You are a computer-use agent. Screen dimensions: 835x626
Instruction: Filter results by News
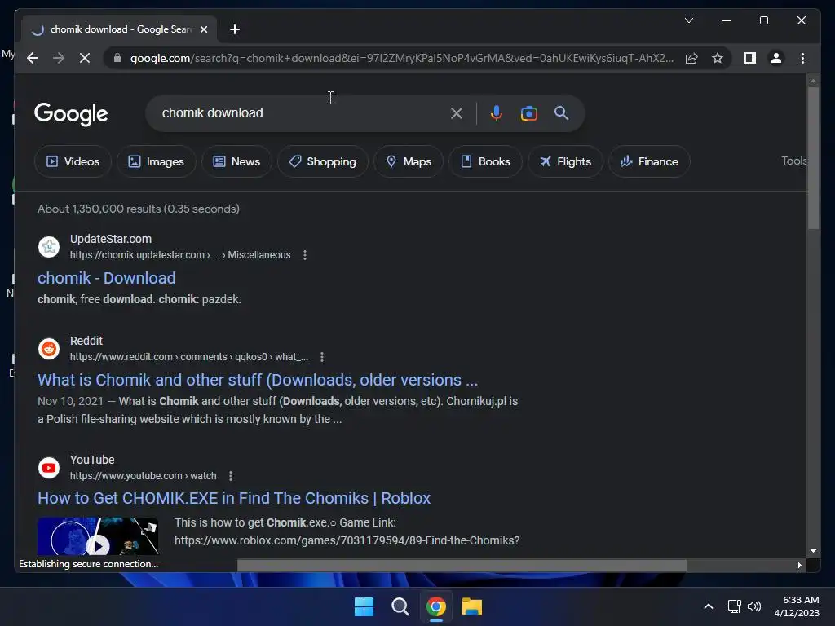click(x=236, y=161)
